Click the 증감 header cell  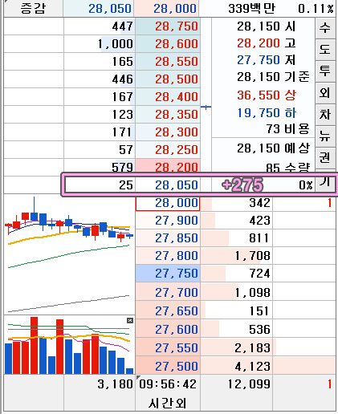pyautogui.click(x=34, y=8)
